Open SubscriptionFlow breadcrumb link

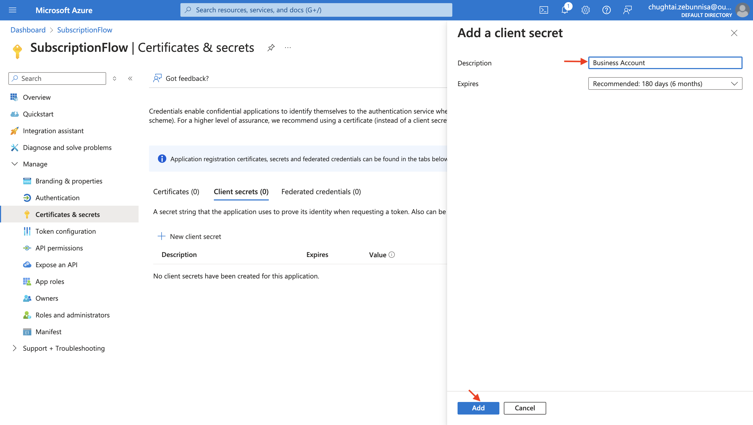coord(85,30)
